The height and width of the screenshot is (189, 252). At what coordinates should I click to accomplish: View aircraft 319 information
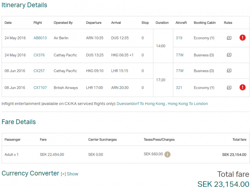(x=179, y=38)
